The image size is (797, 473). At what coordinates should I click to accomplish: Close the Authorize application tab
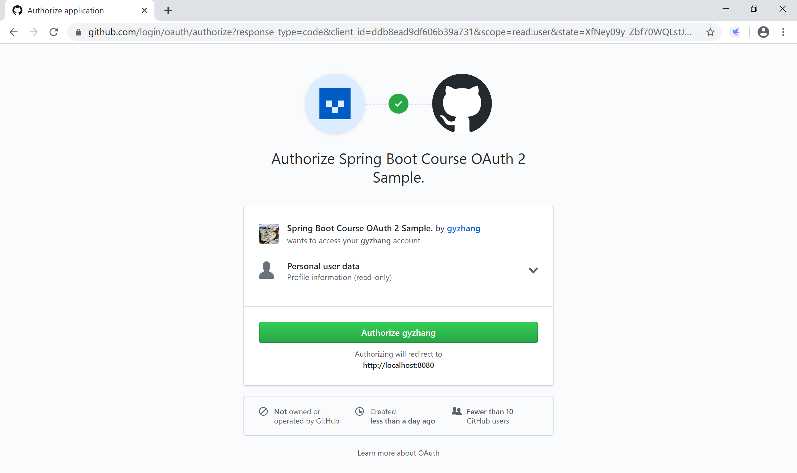(144, 11)
